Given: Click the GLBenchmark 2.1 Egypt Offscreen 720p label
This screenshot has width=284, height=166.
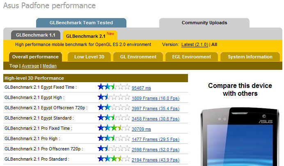Looking at the screenshot, I should coord(46,108).
